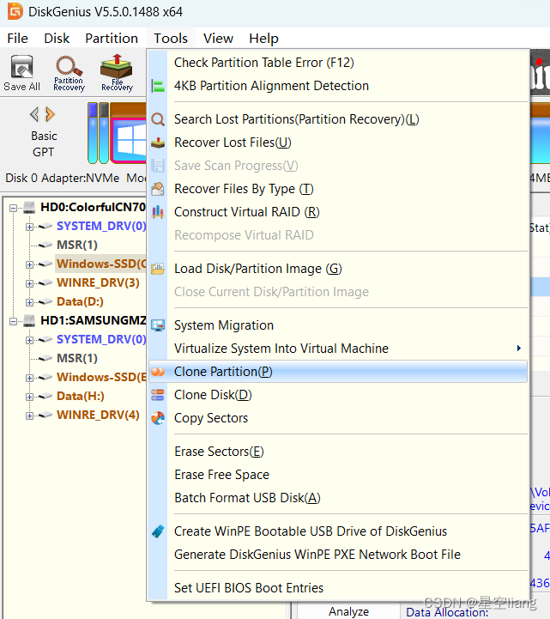Select Clone Disk(D) menu entry
The image size is (550, 619).
click(x=338, y=395)
